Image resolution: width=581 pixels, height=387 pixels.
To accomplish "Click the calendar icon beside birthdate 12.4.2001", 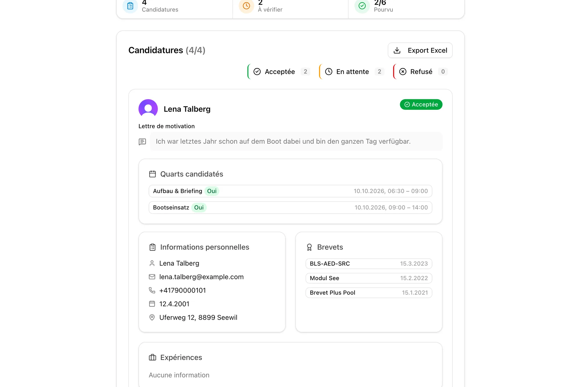I will click(152, 304).
